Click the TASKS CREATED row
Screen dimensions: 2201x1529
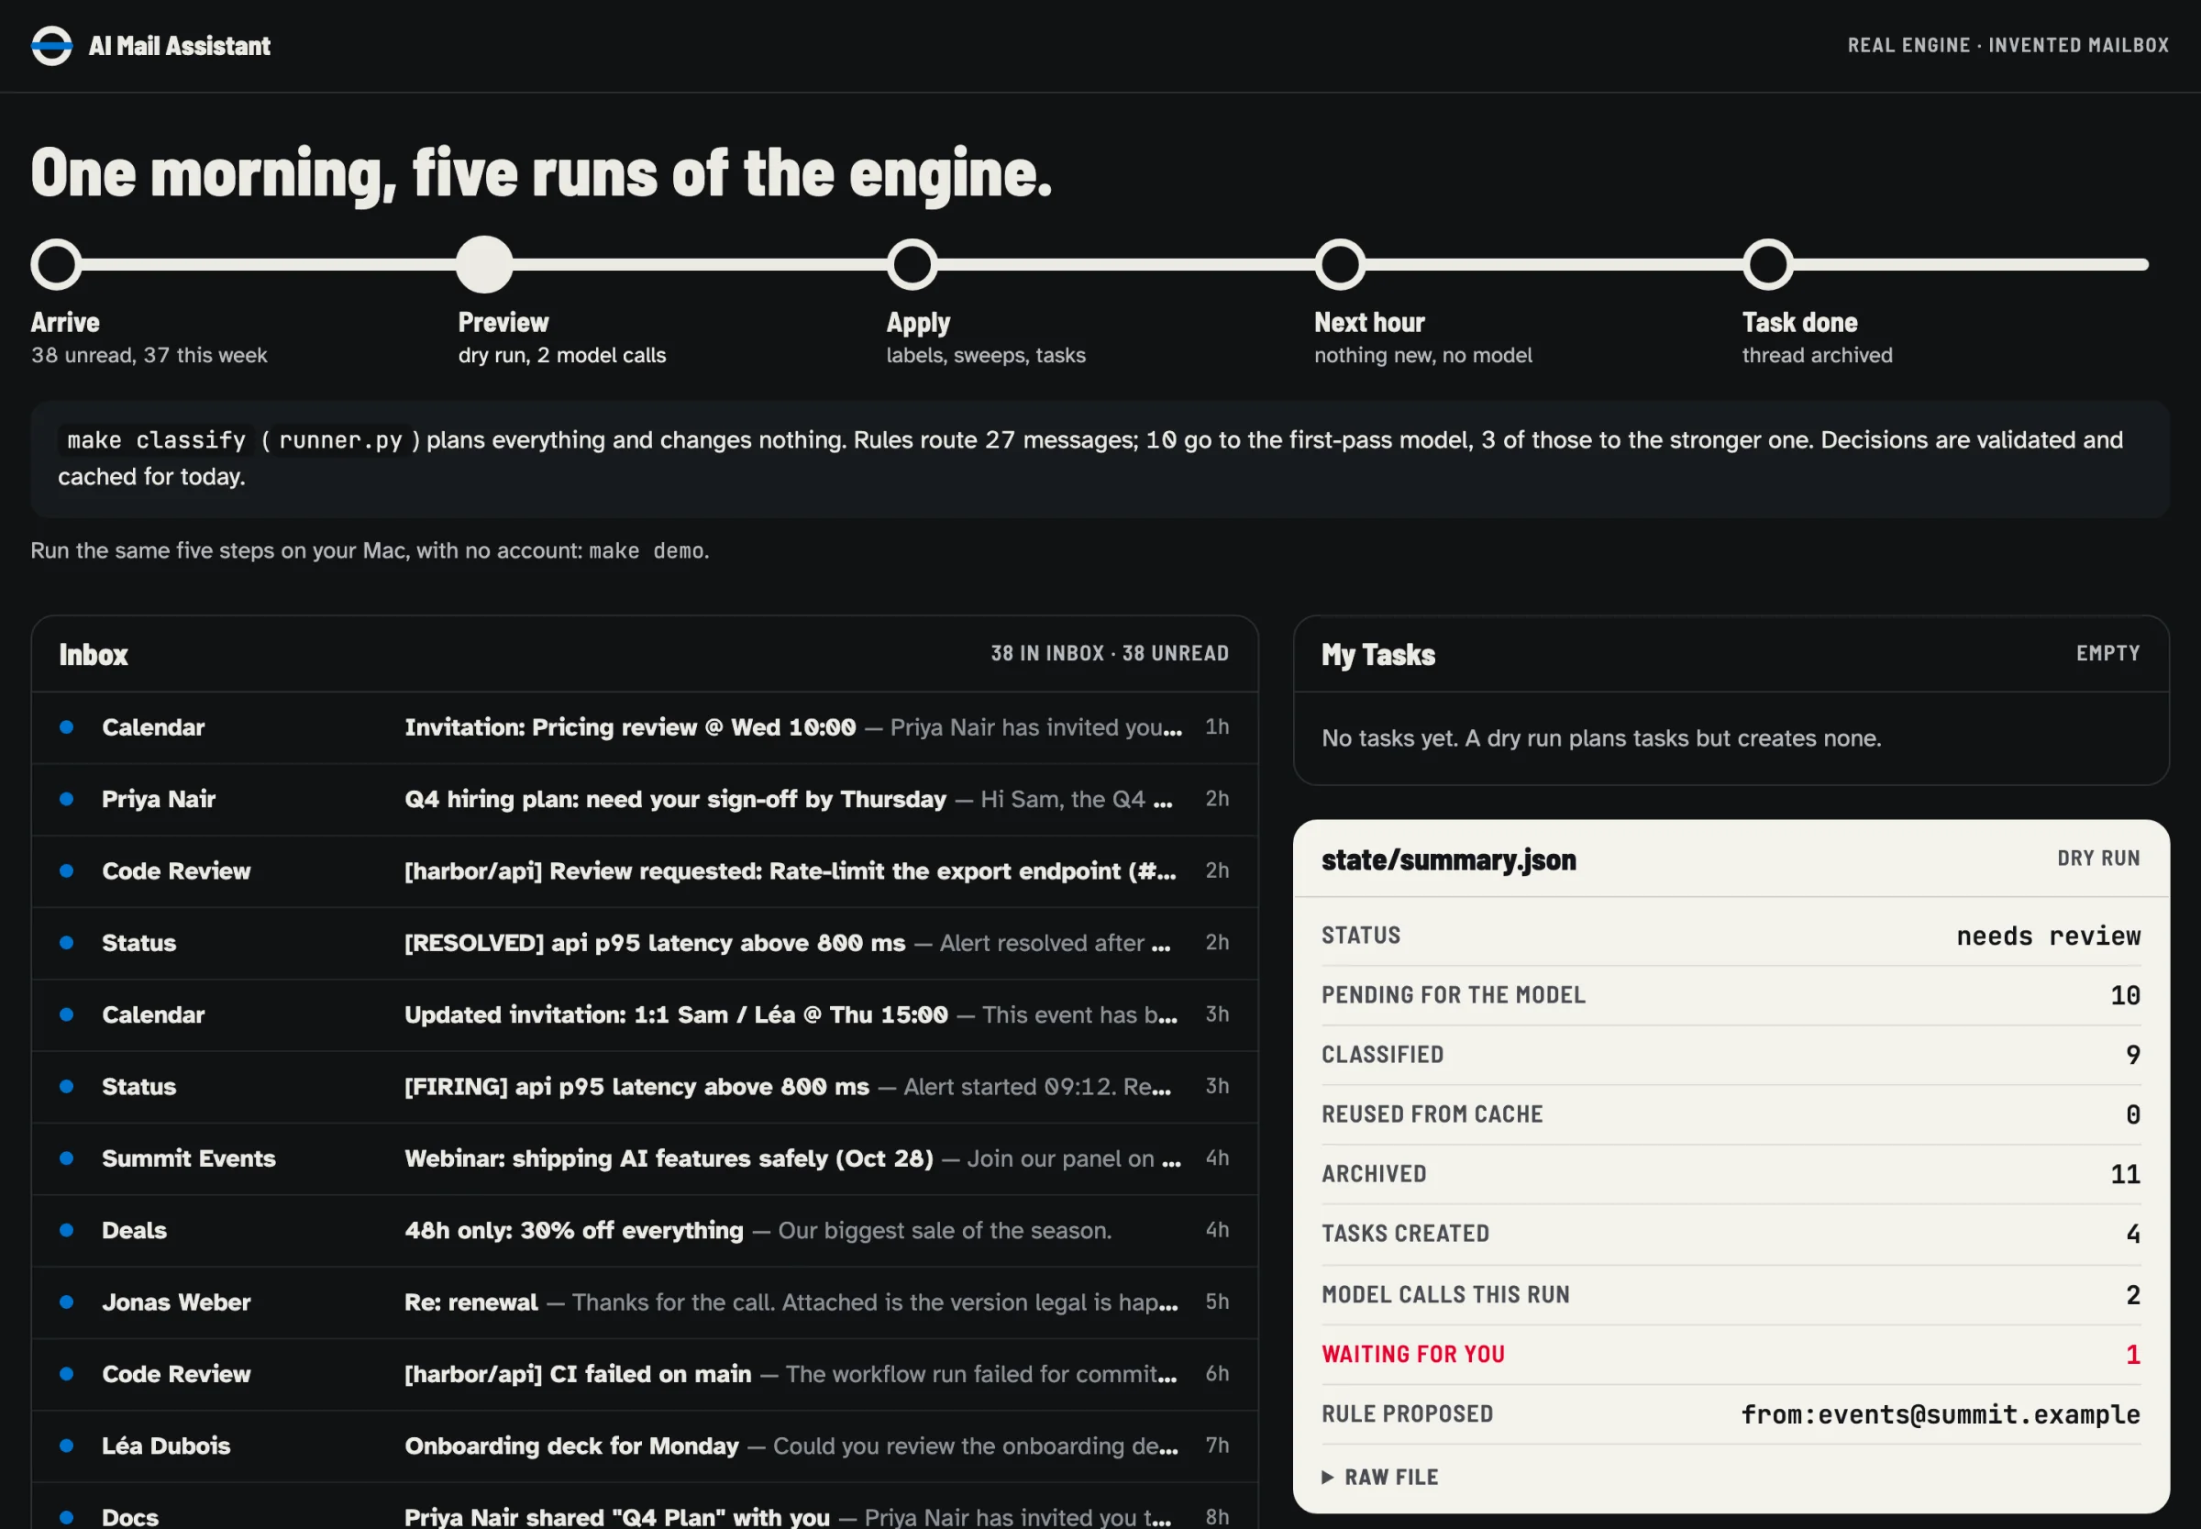(1731, 1234)
